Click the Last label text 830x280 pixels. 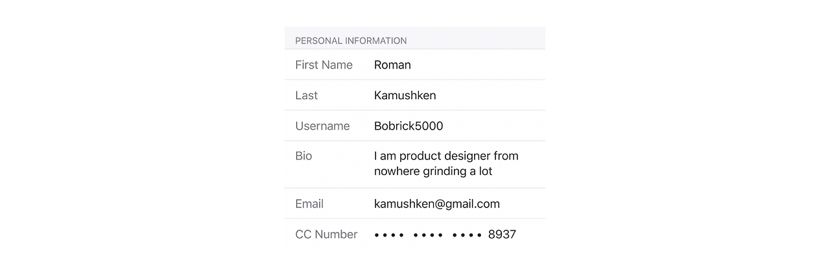click(x=306, y=95)
